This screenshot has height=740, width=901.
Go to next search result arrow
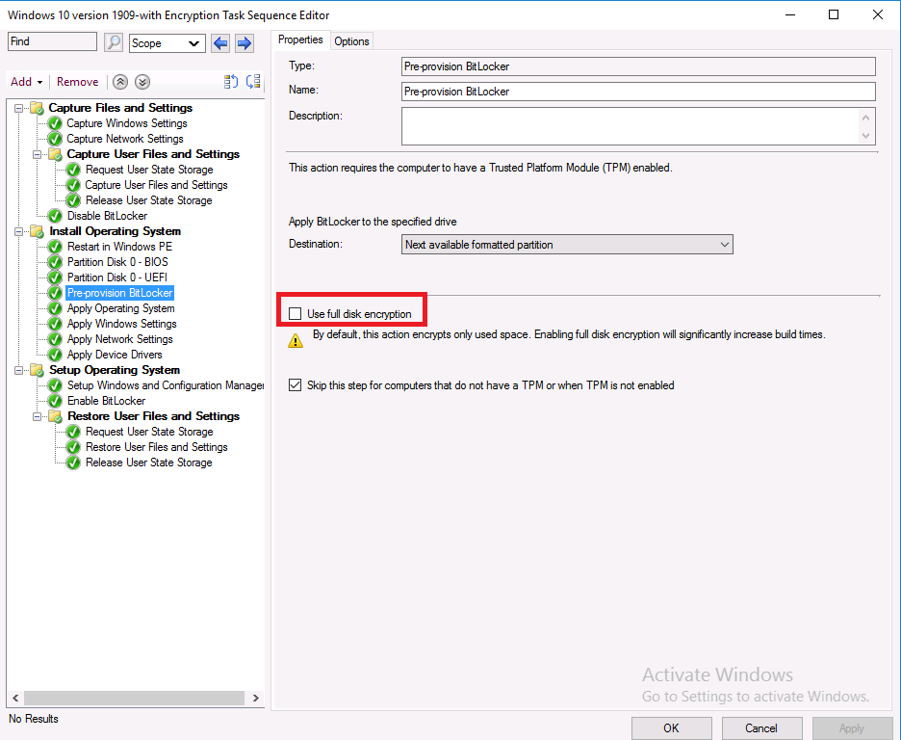click(x=245, y=43)
